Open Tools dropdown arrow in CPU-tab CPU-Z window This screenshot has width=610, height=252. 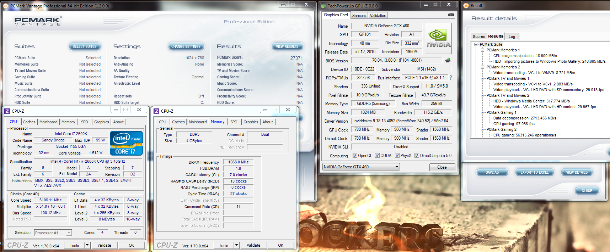[87, 245]
